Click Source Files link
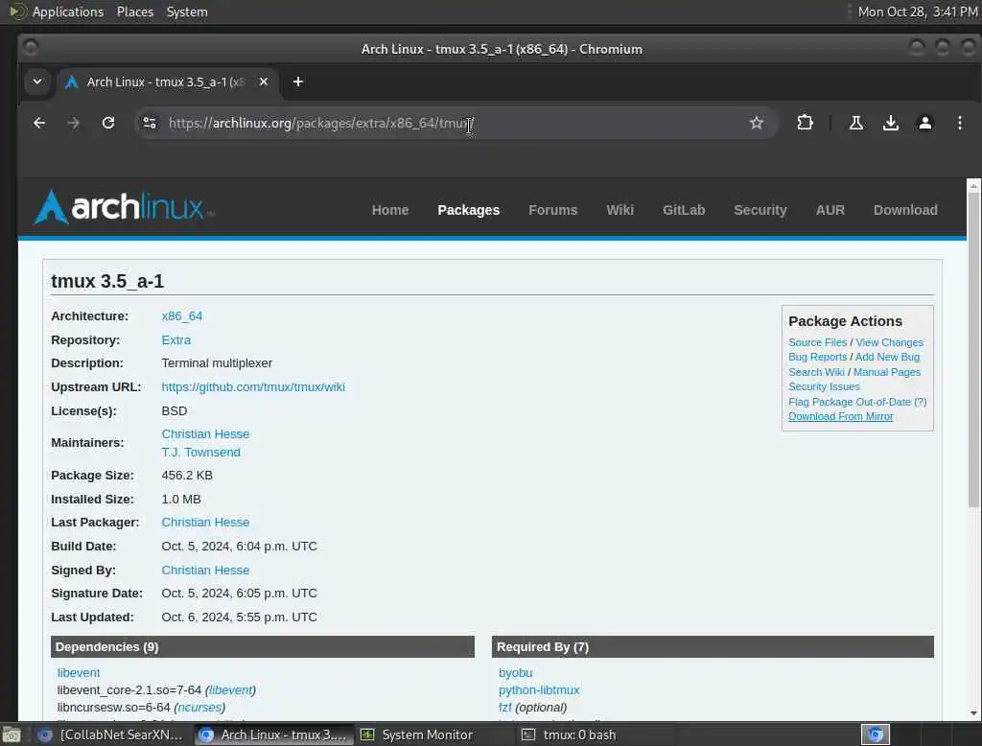Viewport: 982px width, 746px height. click(817, 342)
